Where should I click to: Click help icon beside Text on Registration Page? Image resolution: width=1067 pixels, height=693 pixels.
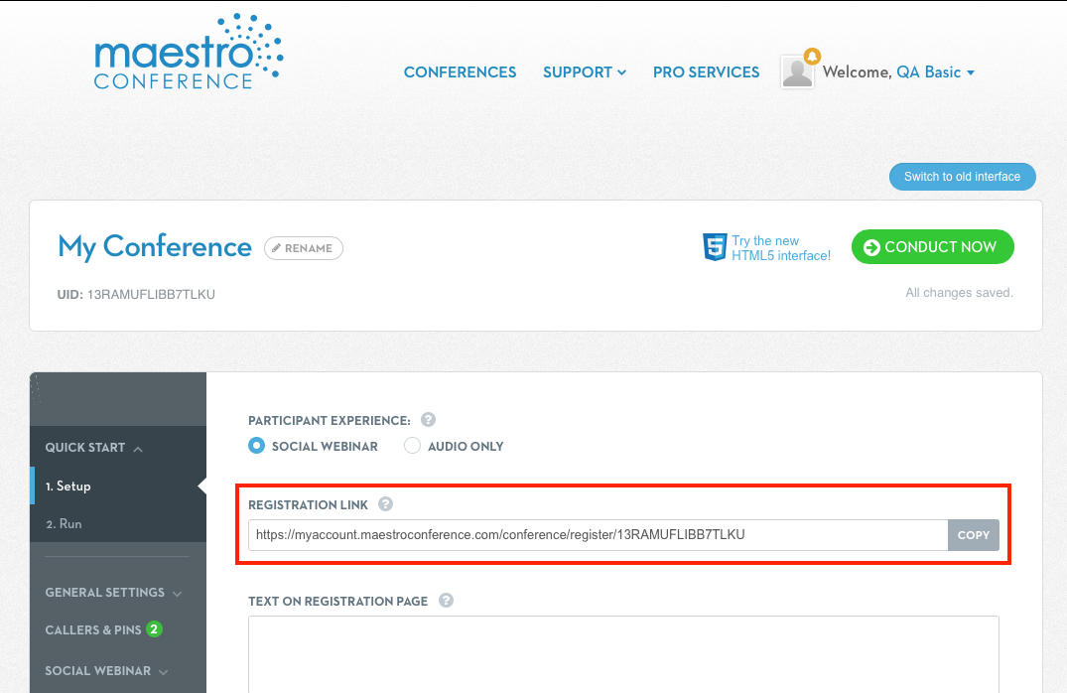446,601
